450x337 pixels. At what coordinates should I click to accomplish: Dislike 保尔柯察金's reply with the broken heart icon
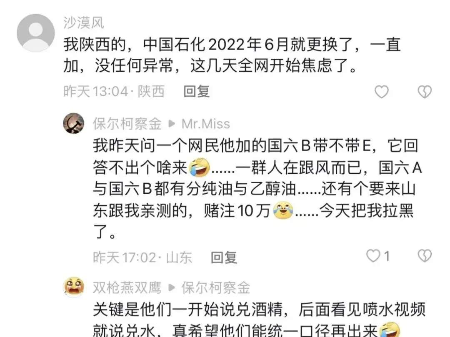point(425,255)
